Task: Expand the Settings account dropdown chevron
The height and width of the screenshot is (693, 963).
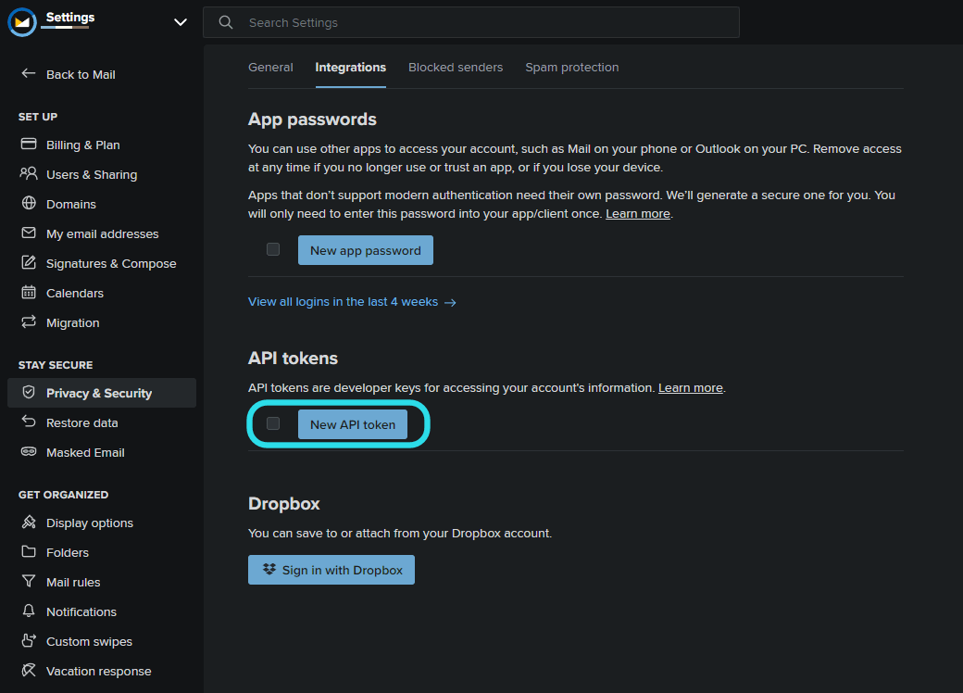Action: (181, 22)
